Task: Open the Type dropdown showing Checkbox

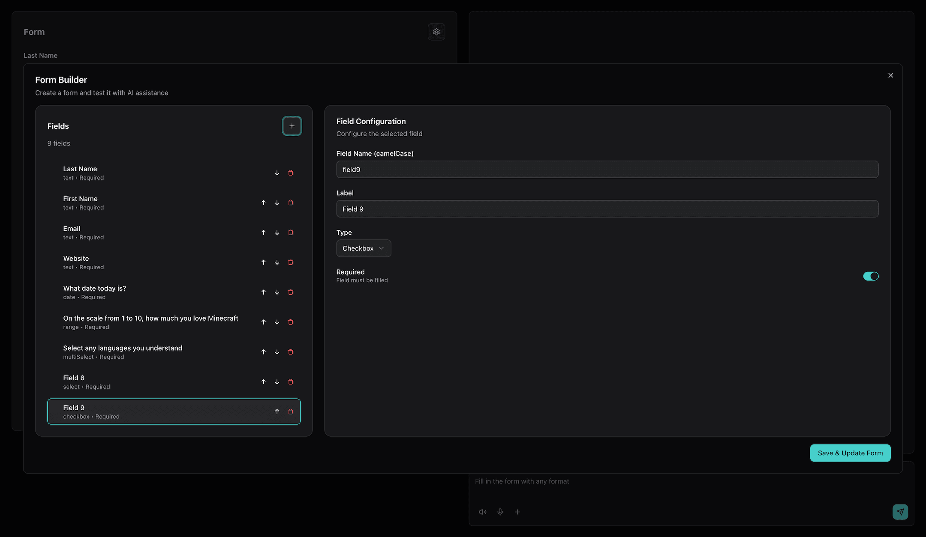Action: (363, 248)
